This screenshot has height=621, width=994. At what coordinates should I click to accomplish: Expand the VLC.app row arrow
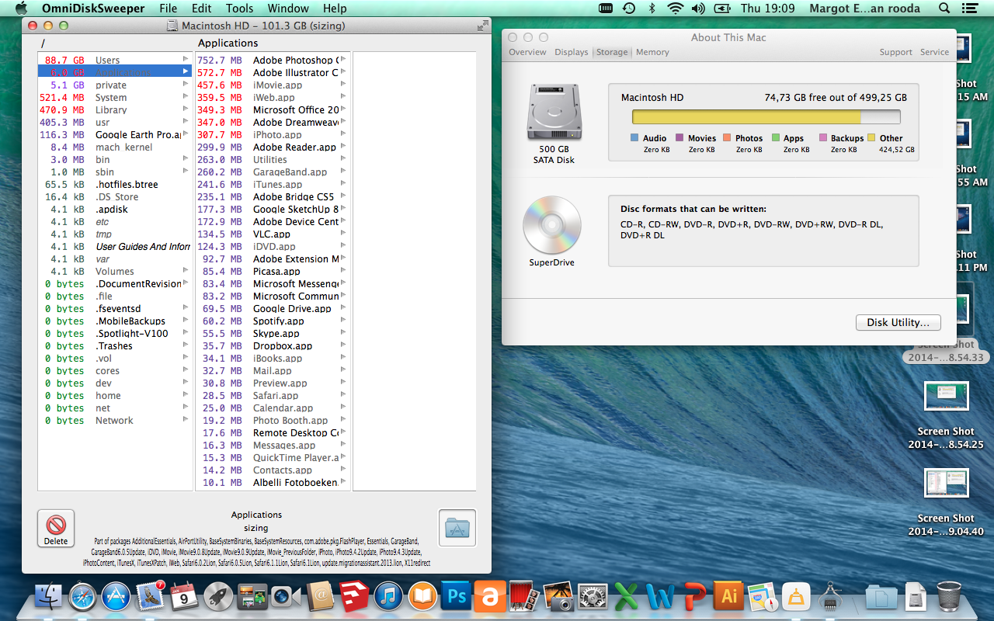pos(343,233)
